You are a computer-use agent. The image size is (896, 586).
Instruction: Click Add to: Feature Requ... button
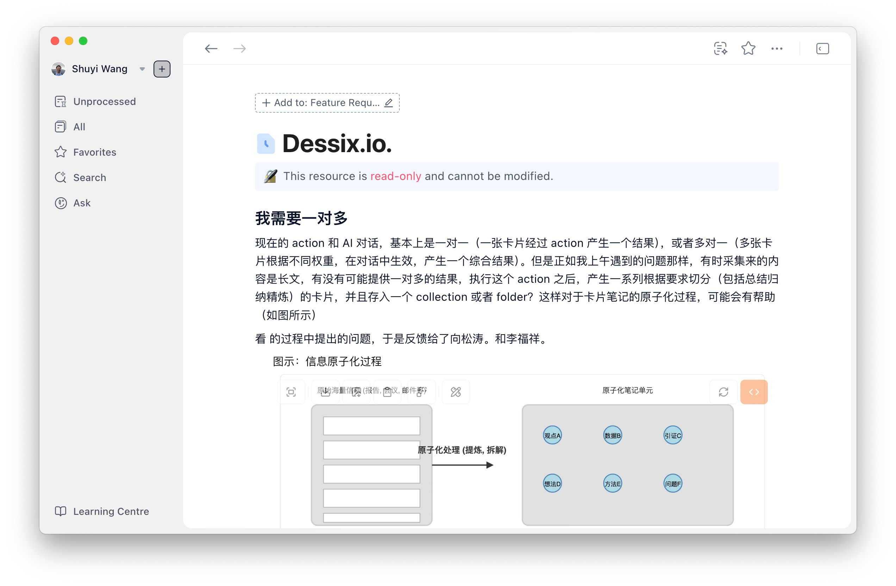tap(321, 103)
